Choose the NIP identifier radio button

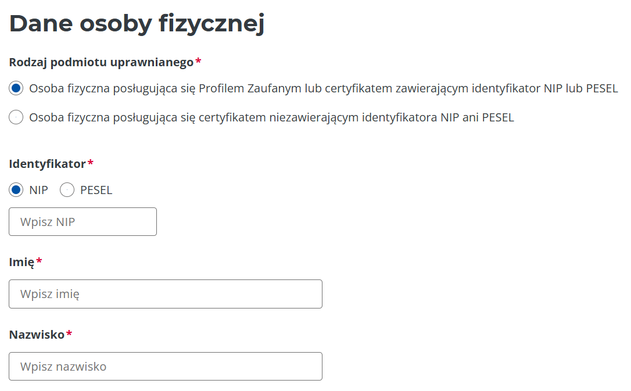click(16, 190)
